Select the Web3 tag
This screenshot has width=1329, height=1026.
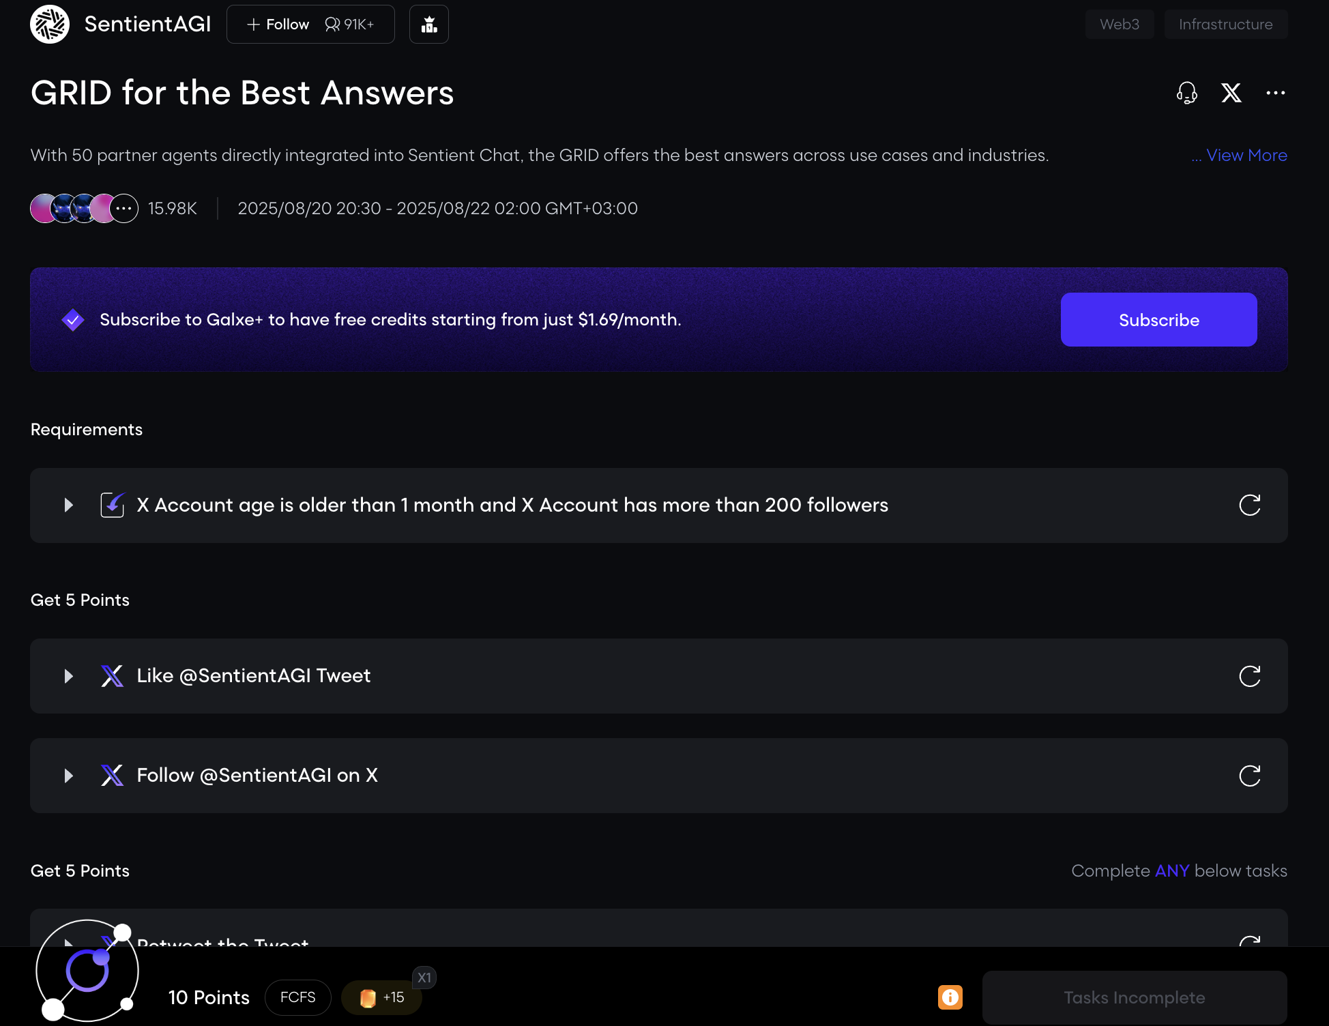pos(1119,25)
